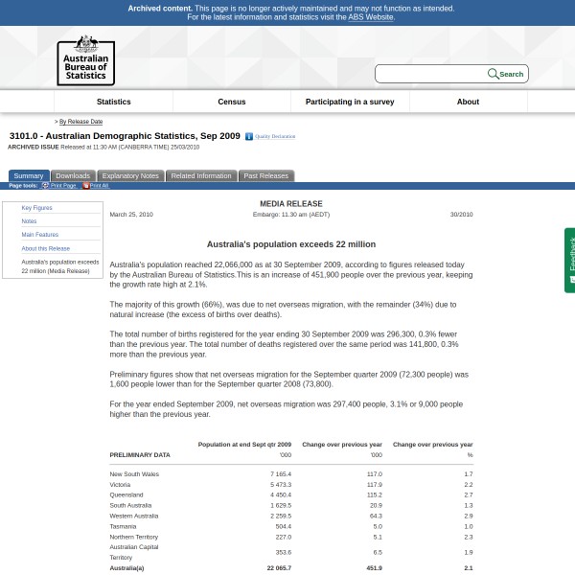This screenshot has height=575, width=575.
Task: Go to the Past Releases tab
Action: 265,176
